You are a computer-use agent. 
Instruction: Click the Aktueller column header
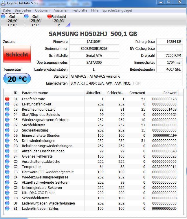(x=95, y=93)
